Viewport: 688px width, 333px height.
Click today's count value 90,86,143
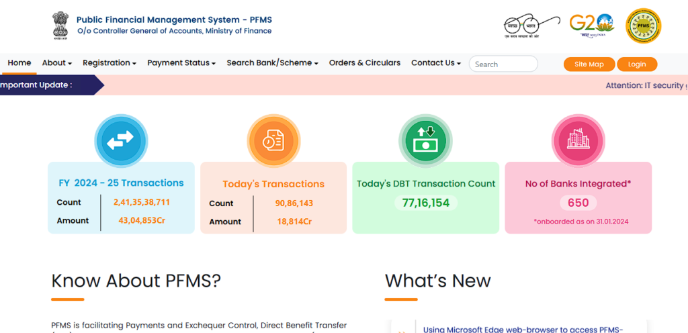click(294, 203)
